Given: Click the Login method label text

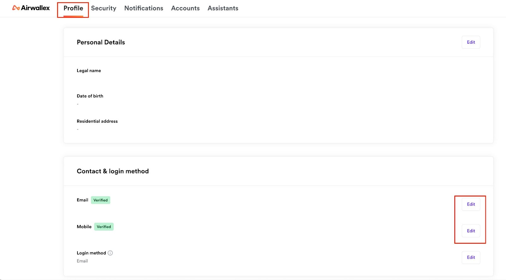Looking at the screenshot, I should (91, 253).
